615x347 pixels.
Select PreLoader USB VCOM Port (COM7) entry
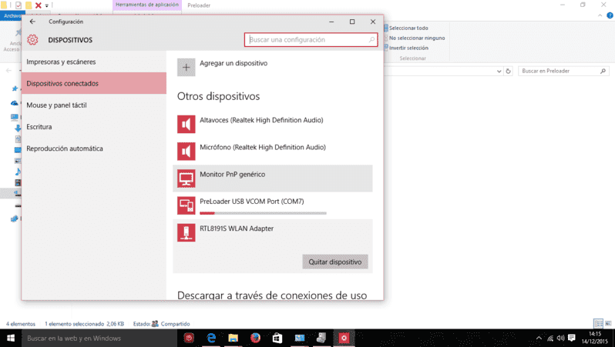tap(273, 205)
